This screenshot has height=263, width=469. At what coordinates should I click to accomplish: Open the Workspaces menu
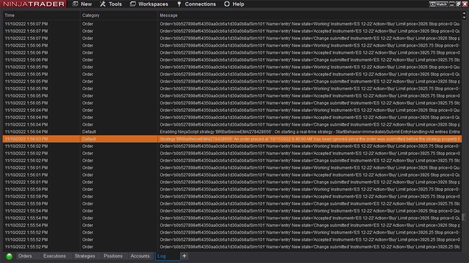click(x=149, y=4)
